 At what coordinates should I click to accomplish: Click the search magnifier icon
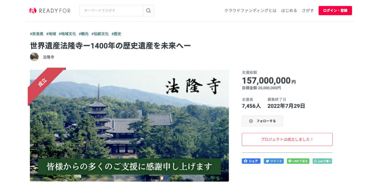pos(148,11)
